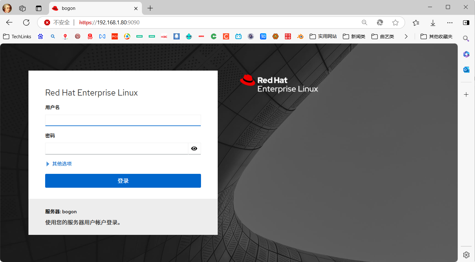The height and width of the screenshot is (262, 475).
Task: Click the 密码 password field
Action: tap(117, 149)
